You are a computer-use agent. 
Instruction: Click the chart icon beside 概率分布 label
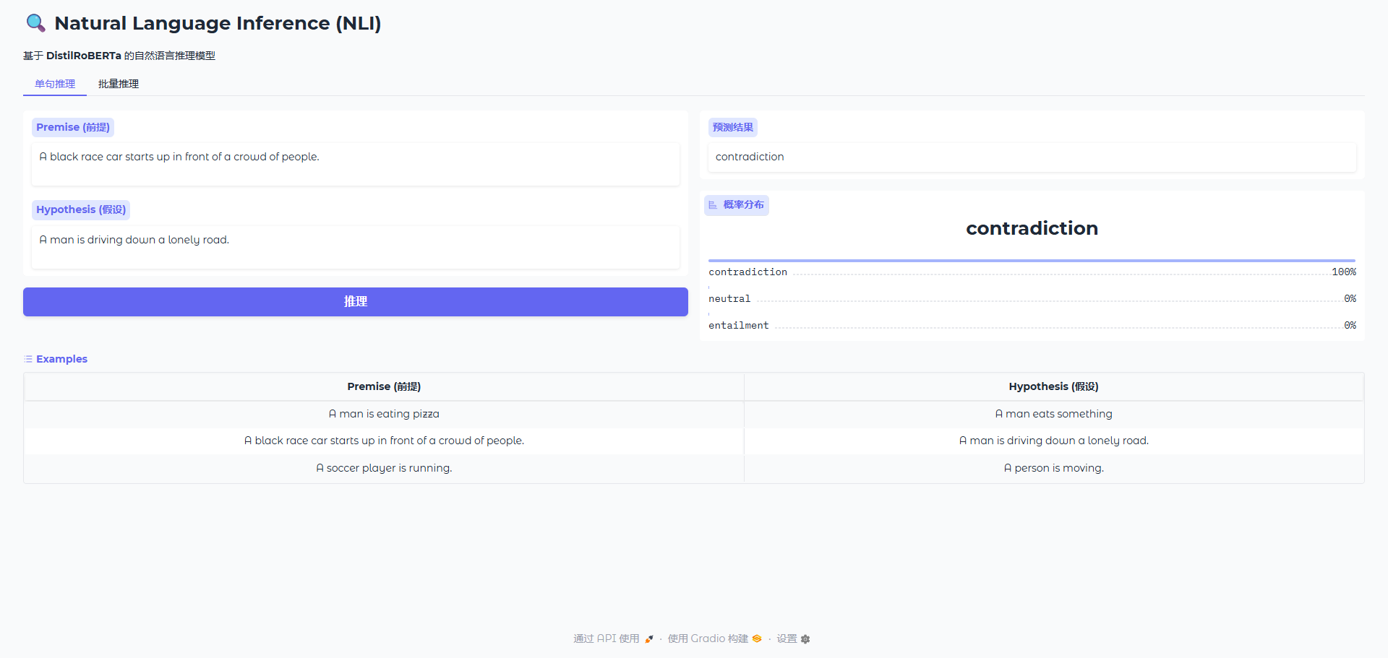pyautogui.click(x=713, y=205)
